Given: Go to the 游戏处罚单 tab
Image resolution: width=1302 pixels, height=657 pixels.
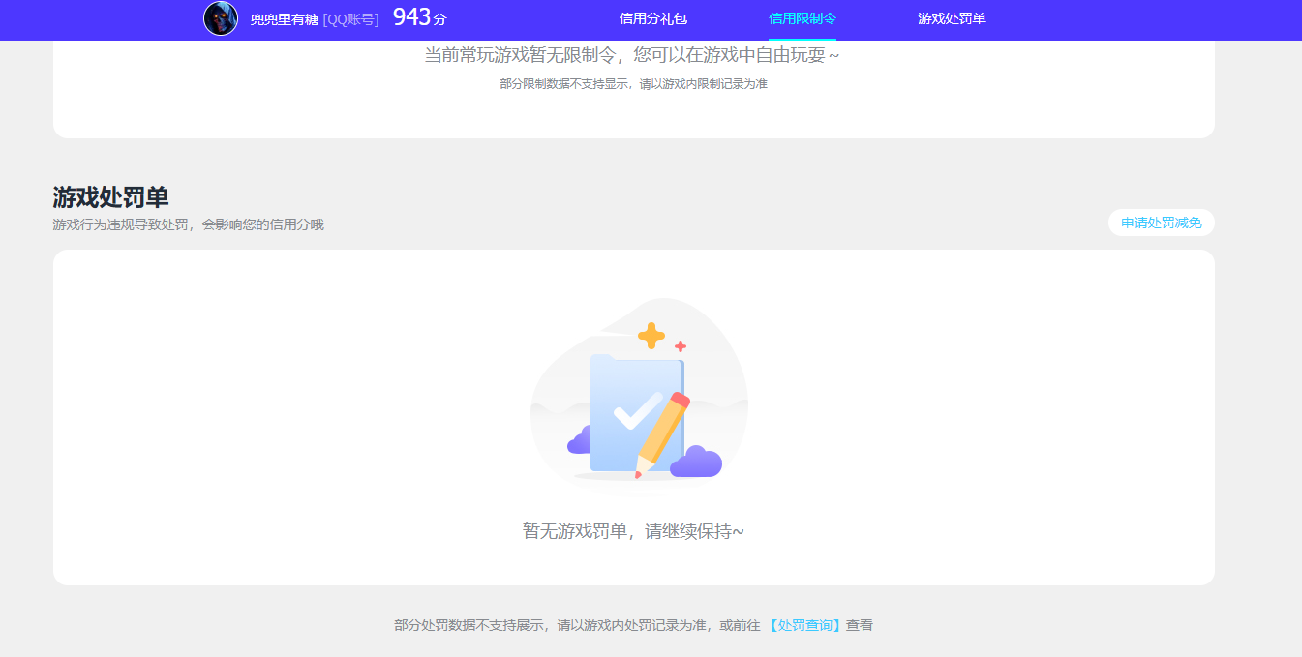Looking at the screenshot, I should [952, 18].
